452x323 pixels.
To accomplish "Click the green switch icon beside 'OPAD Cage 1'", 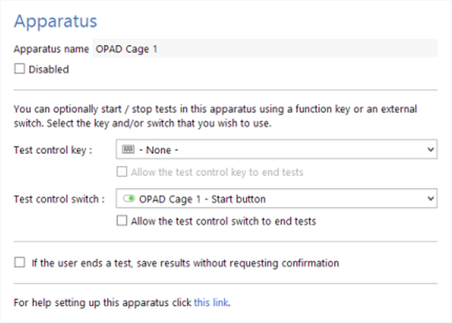I will pyautogui.click(x=128, y=199).
